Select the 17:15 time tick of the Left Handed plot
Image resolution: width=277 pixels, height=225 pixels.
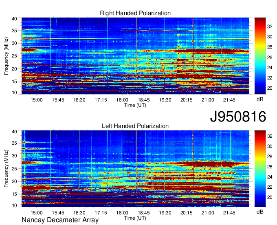[x=101, y=213]
